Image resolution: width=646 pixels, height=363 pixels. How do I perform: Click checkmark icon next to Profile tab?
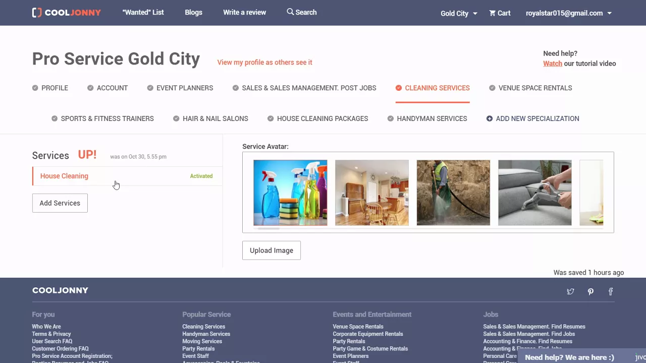click(35, 88)
